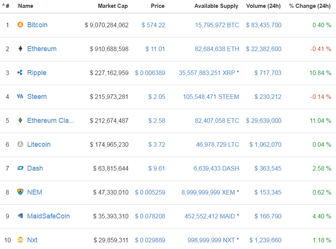Click the Steem wave logo icon
Image resolution: width=336 pixels, height=249 pixels.
(x=20, y=96)
